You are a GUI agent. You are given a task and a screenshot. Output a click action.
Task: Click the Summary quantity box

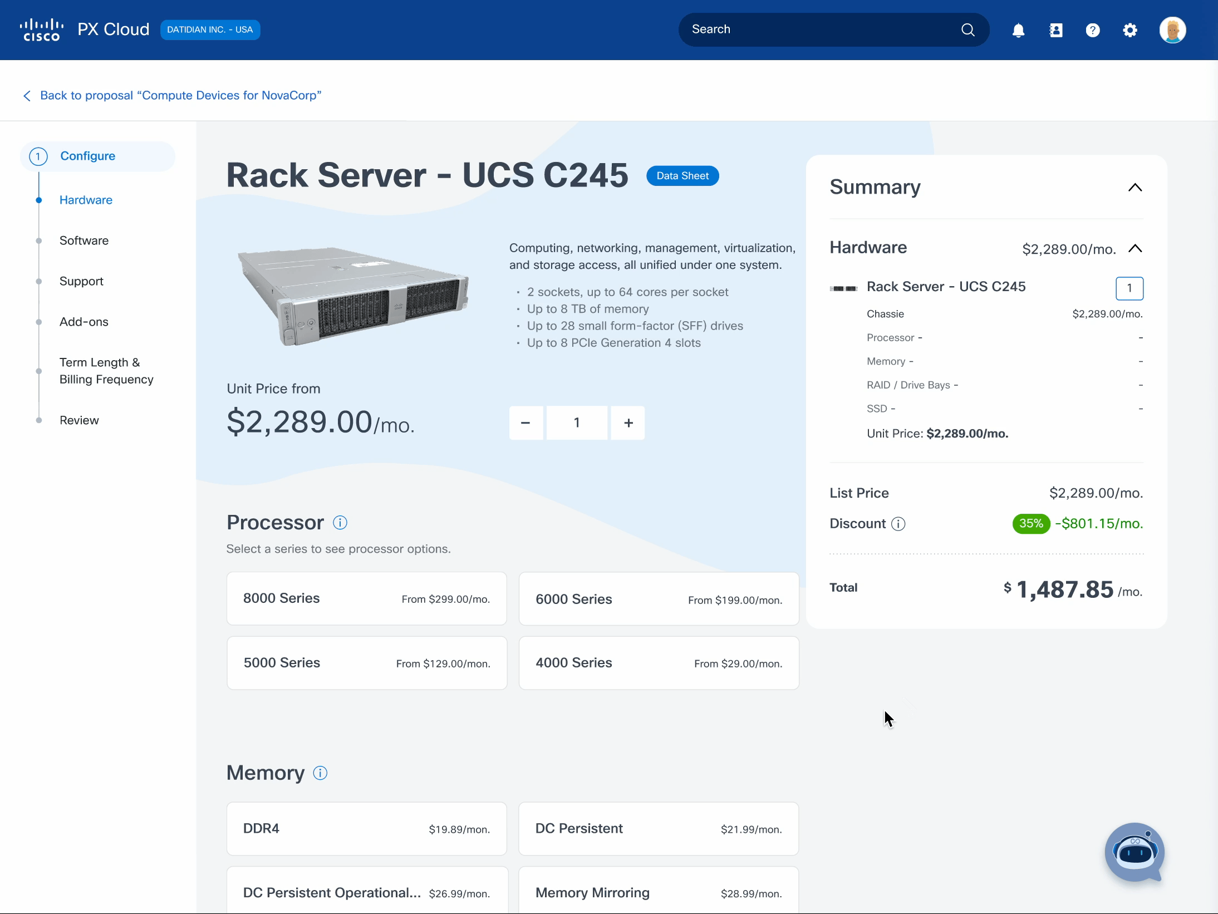(x=1129, y=288)
